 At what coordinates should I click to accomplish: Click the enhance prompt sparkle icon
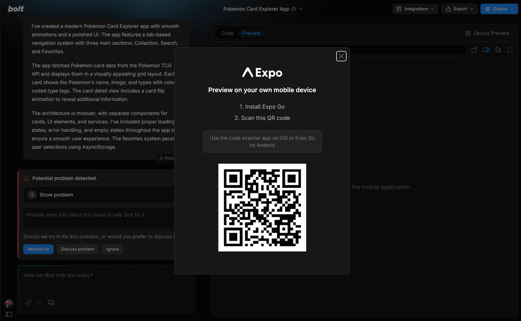click(x=40, y=303)
